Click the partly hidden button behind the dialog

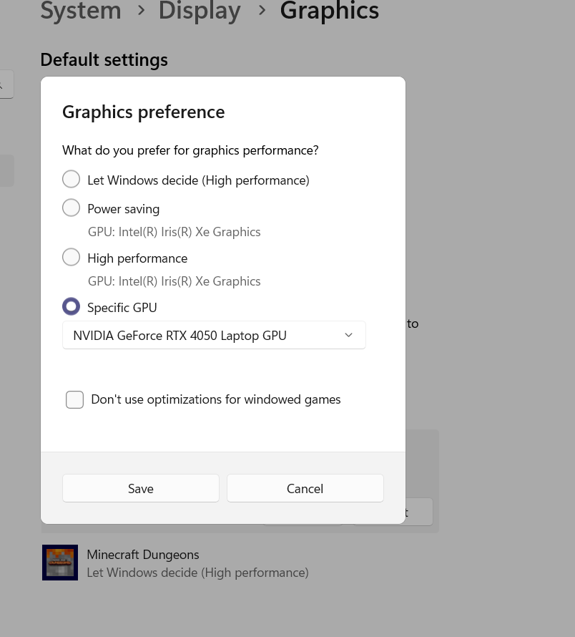(x=419, y=512)
